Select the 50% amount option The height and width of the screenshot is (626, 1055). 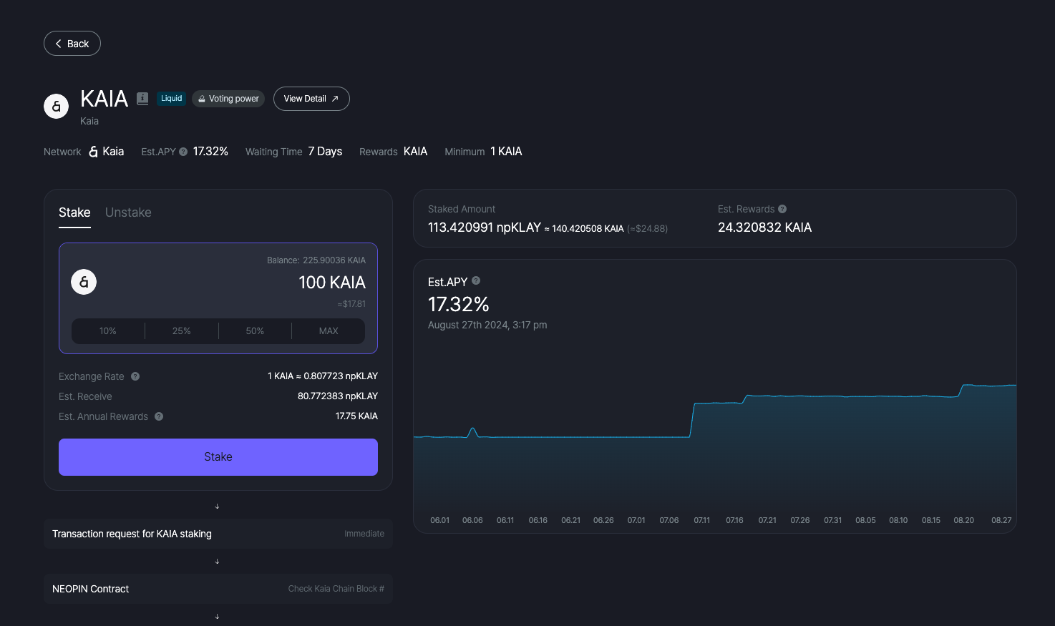[255, 331]
